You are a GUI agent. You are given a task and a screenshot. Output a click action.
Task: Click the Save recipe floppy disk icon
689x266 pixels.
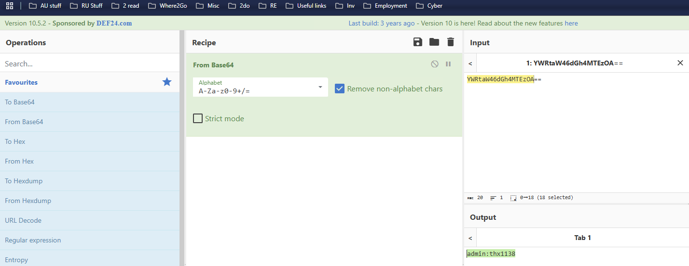coord(418,42)
